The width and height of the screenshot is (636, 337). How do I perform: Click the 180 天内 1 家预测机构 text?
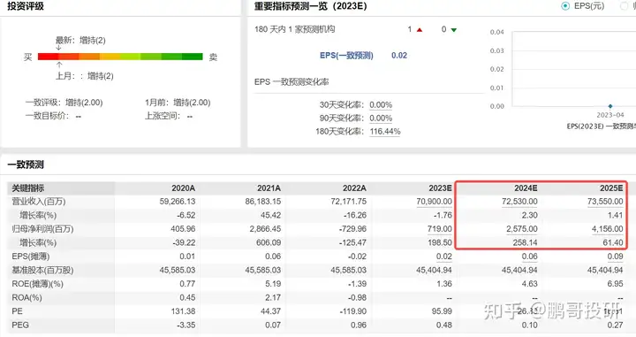coord(295,29)
